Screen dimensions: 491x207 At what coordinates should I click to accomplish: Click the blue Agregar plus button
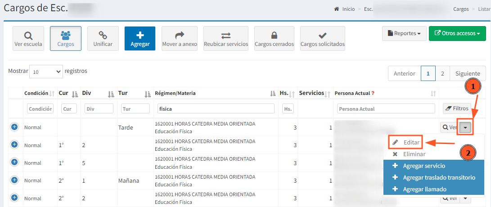tap(140, 39)
